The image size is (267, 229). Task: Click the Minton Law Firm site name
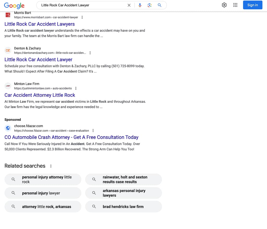[x=27, y=84]
